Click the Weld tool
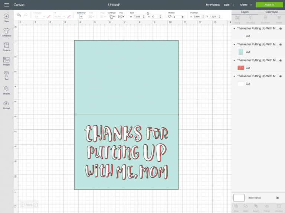The width and height of the screenshot is (285, 213). click(246, 208)
